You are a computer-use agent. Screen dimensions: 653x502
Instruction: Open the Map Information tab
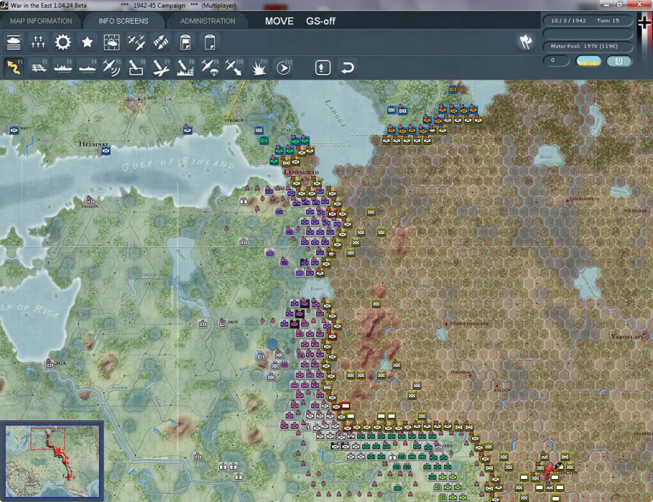(x=41, y=21)
